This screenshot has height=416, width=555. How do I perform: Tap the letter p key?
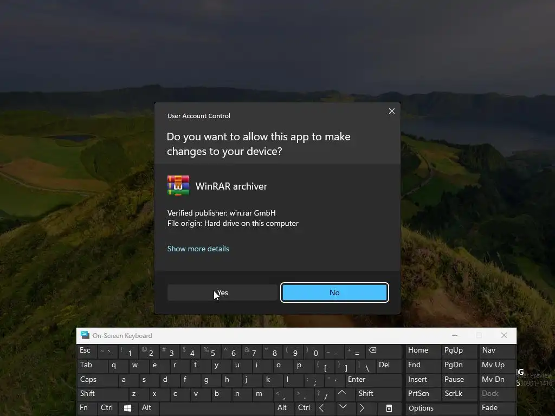(x=304, y=366)
